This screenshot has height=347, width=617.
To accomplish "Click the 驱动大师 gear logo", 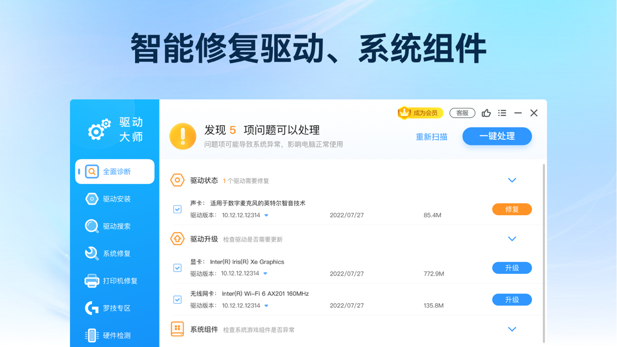I will [99, 129].
